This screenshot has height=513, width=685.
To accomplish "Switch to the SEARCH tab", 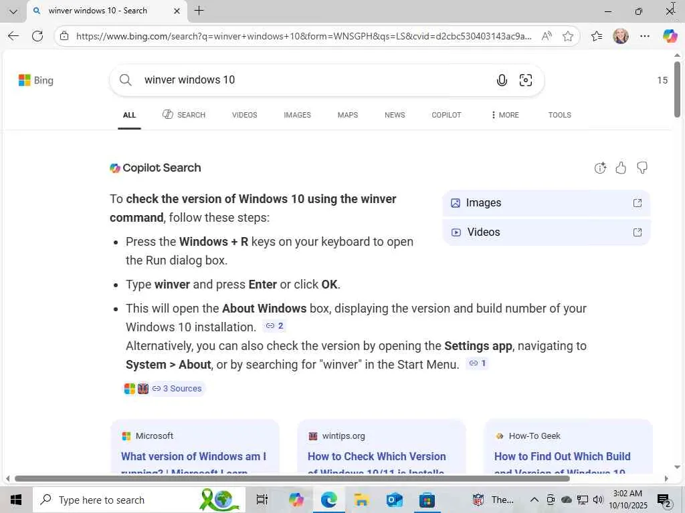I will click(x=184, y=115).
